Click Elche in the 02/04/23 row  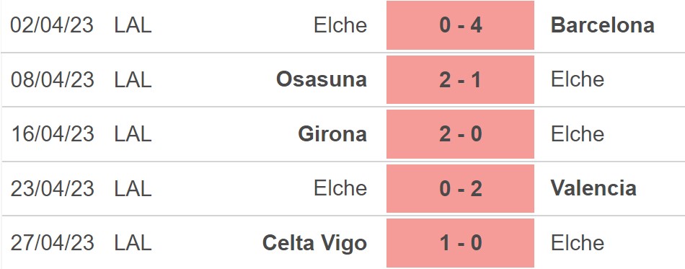coord(340,25)
